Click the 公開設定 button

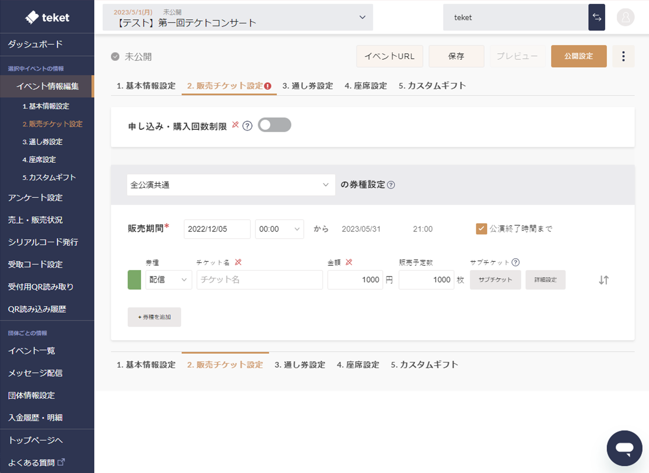578,56
